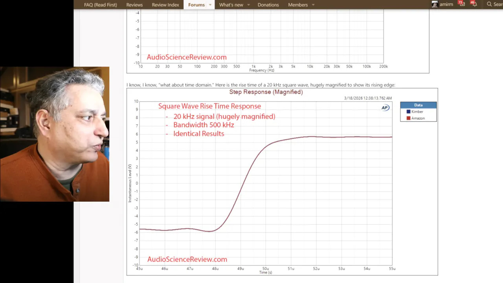The height and width of the screenshot is (283, 503).
Task: Click the red Amazon legend swatch
Action: pos(408,118)
